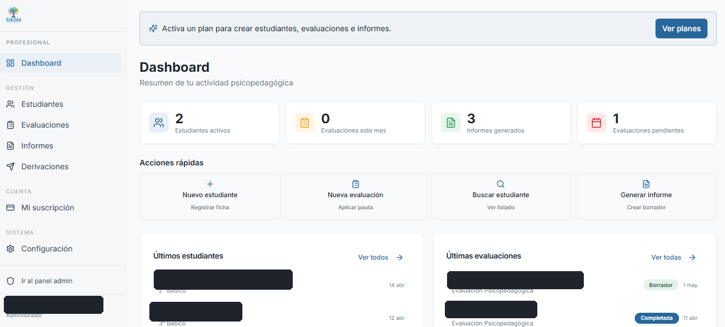Click the Acciones rápidas heading
Image resolution: width=725 pixels, height=327 pixels.
click(171, 163)
